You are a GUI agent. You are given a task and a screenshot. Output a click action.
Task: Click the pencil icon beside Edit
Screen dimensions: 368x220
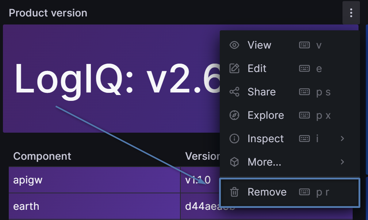[234, 68]
